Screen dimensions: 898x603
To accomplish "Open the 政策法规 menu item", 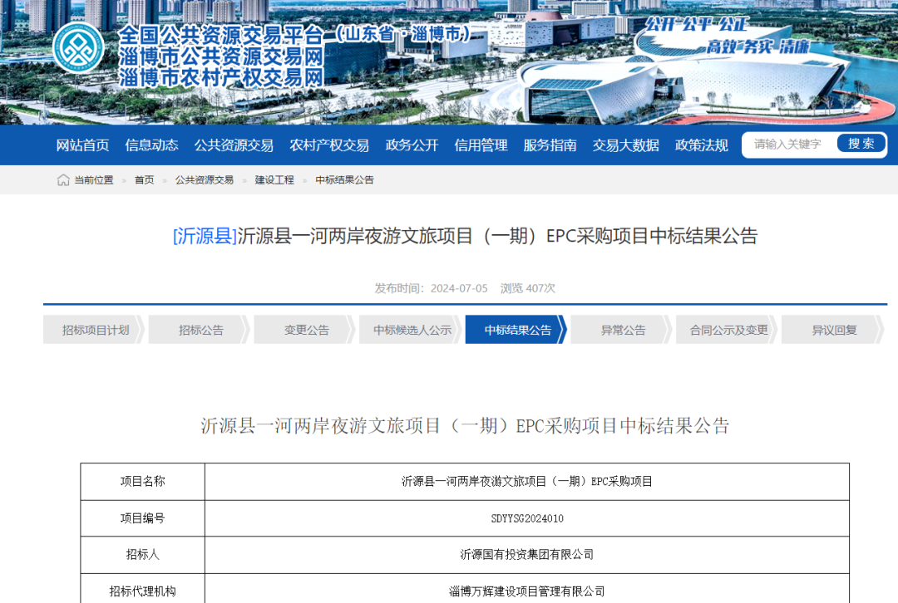I will click(700, 145).
